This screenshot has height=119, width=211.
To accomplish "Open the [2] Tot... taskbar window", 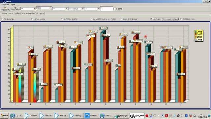I will click(x=17, y=116).
